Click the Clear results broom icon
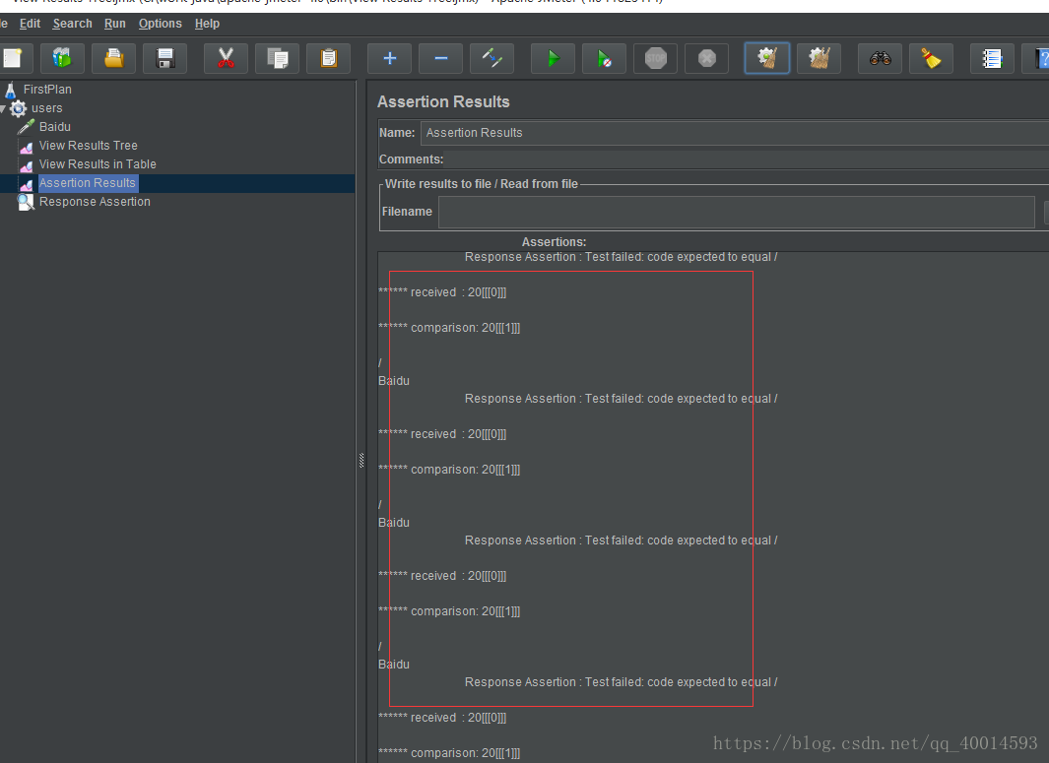Image resolution: width=1049 pixels, height=763 pixels. 767,58
